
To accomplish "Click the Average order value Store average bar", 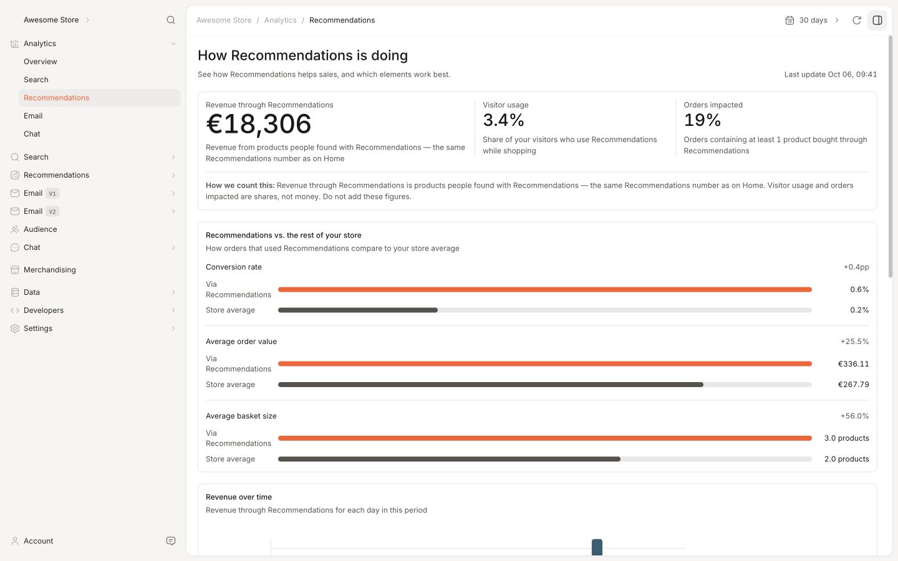I will pyautogui.click(x=491, y=385).
